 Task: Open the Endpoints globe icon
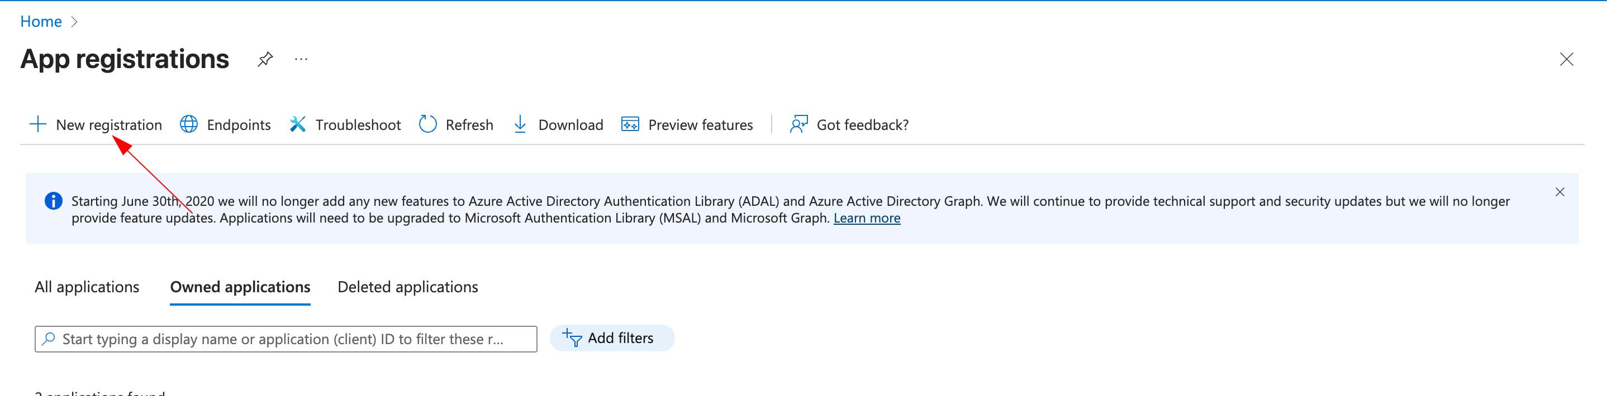pyautogui.click(x=189, y=124)
